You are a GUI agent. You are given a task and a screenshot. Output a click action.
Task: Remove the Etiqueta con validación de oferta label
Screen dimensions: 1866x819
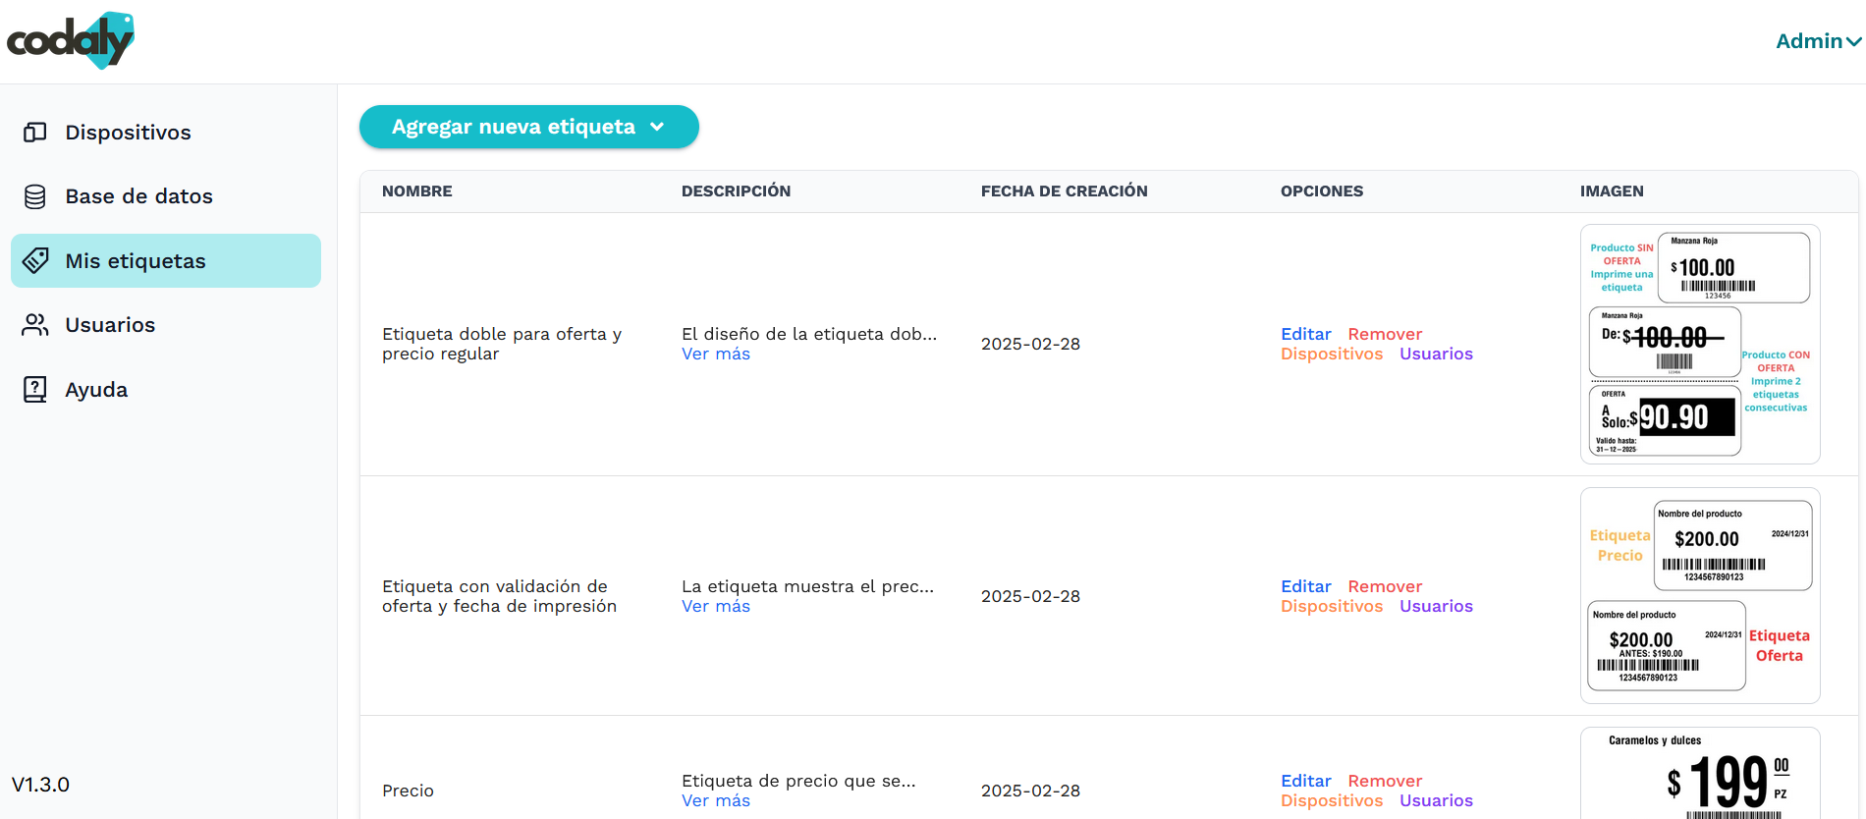[1384, 586]
